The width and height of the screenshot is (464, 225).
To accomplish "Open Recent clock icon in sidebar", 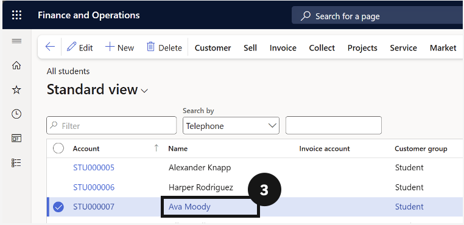I will [x=16, y=114].
